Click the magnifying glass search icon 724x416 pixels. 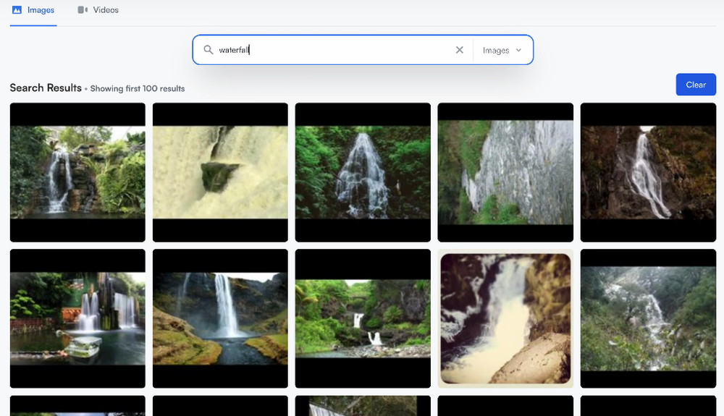(209, 50)
